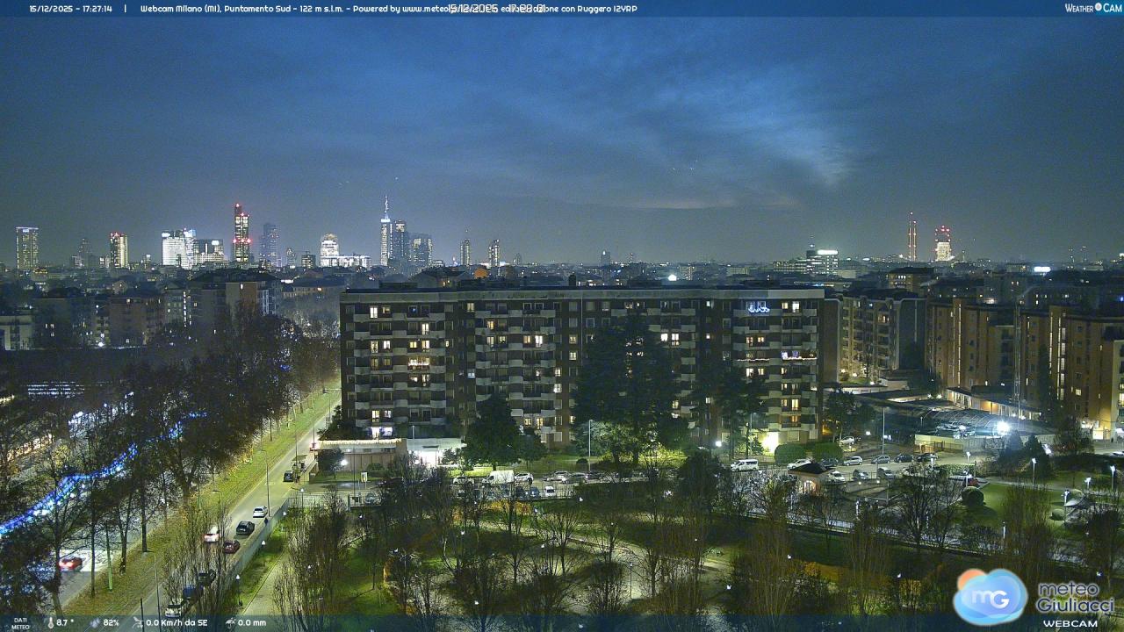
Task: Click the 82% humidity value
Action: tap(111, 623)
